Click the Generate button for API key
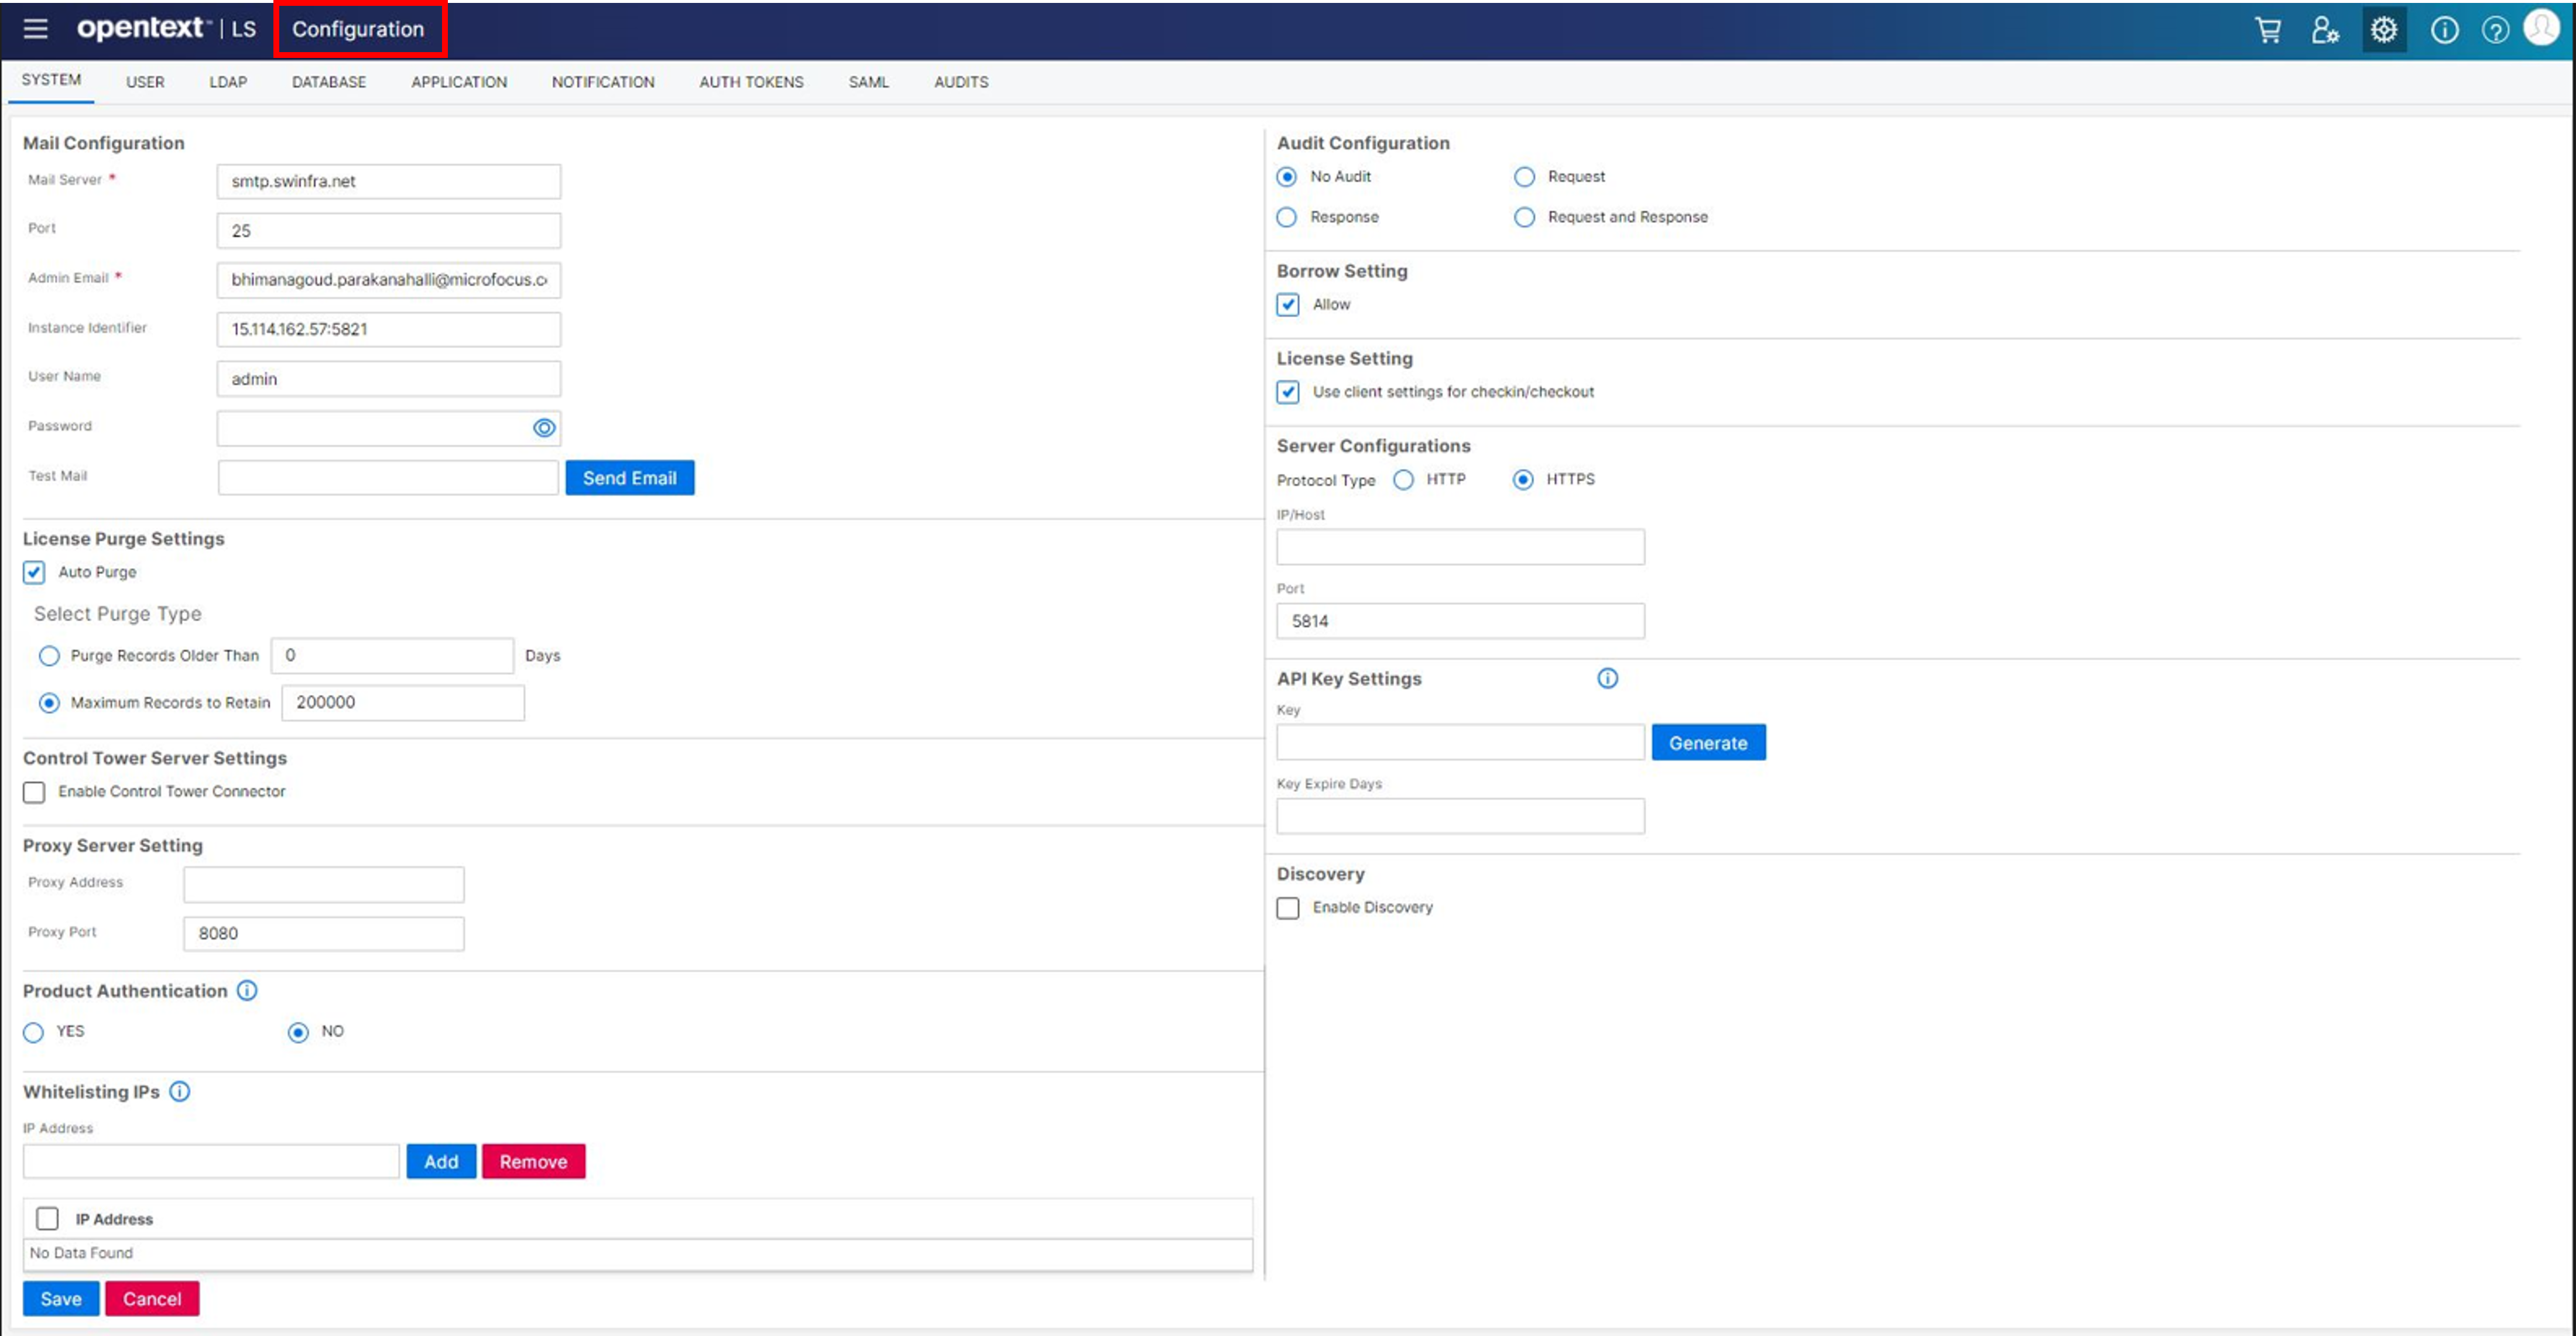2576x1336 pixels. 1709,742
